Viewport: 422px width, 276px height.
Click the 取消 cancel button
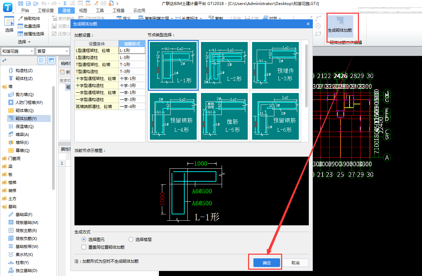pos(295,263)
